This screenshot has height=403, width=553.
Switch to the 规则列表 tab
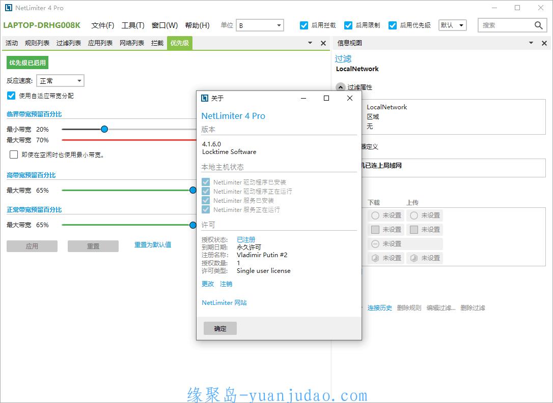pyautogui.click(x=37, y=43)
